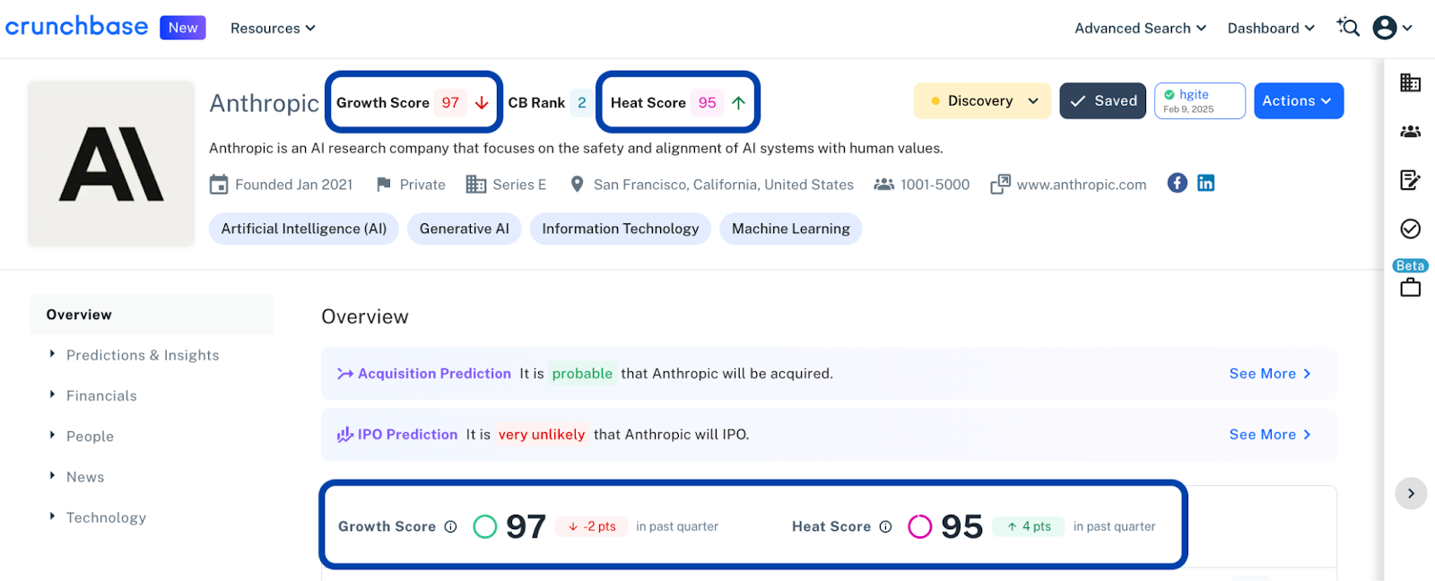Click the calendar icon beside Founded Jan 2021
This screenshot has height=581, width=1435.
[x=219, y=185]
